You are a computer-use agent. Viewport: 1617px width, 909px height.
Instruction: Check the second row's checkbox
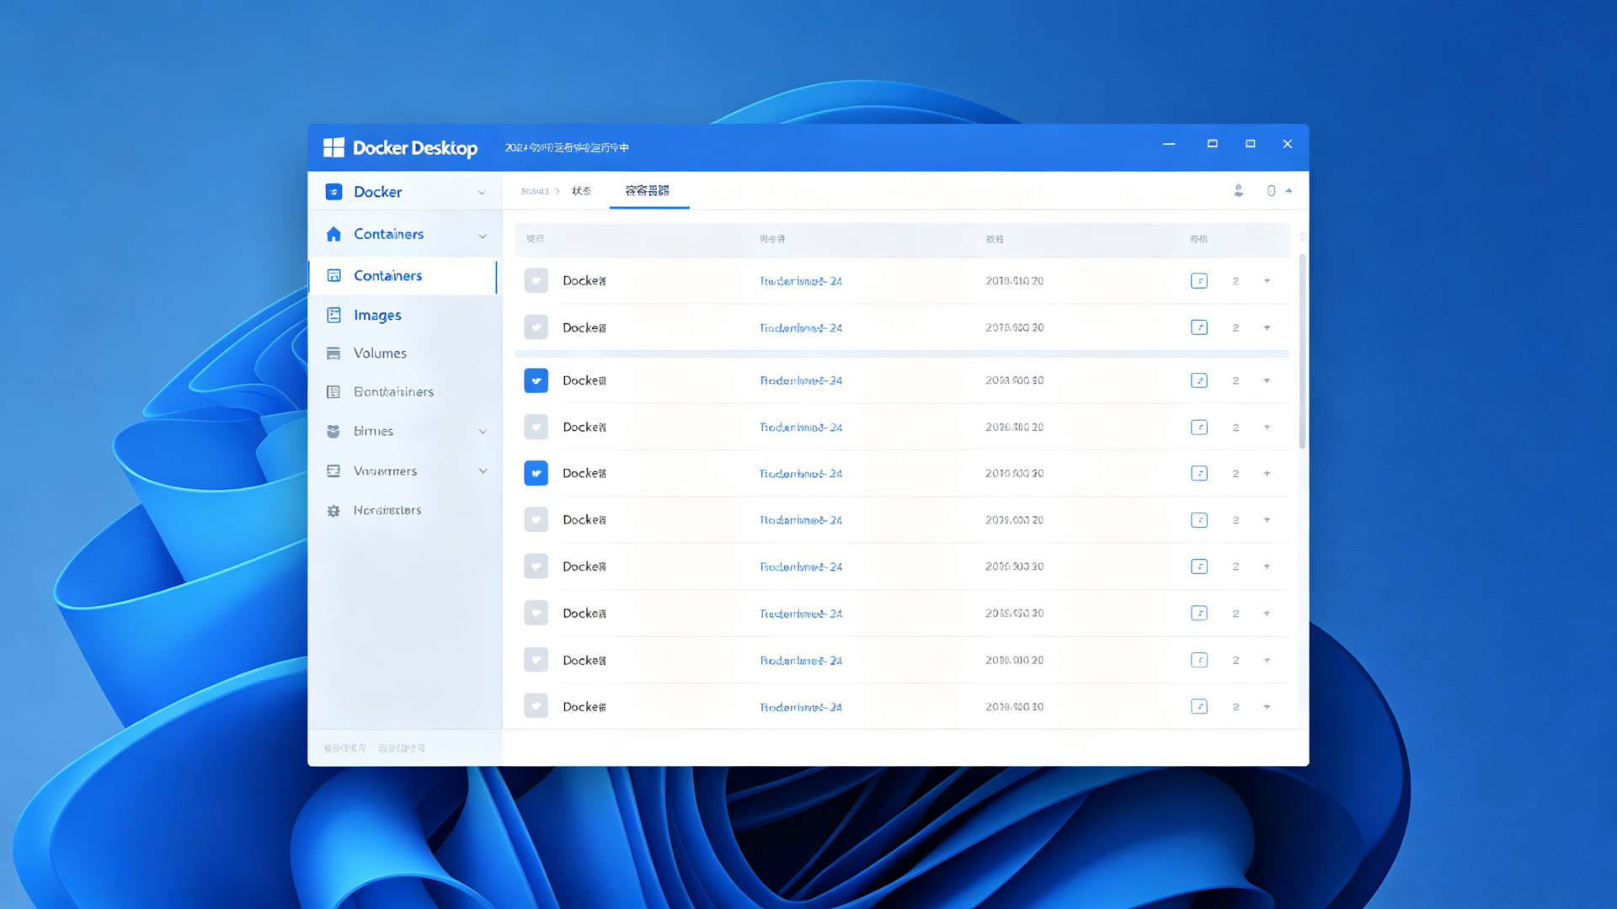tap(536, 327)
